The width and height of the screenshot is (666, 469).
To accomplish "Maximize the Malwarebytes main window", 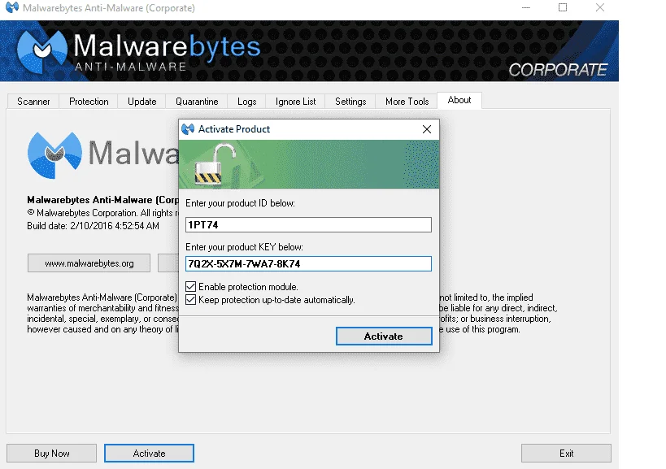I will pos(563,7).
